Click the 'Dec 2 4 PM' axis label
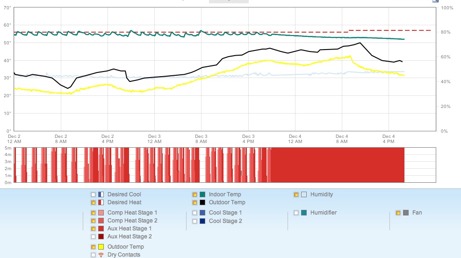This screenshot has height=258, width=461. click(108, 139)
